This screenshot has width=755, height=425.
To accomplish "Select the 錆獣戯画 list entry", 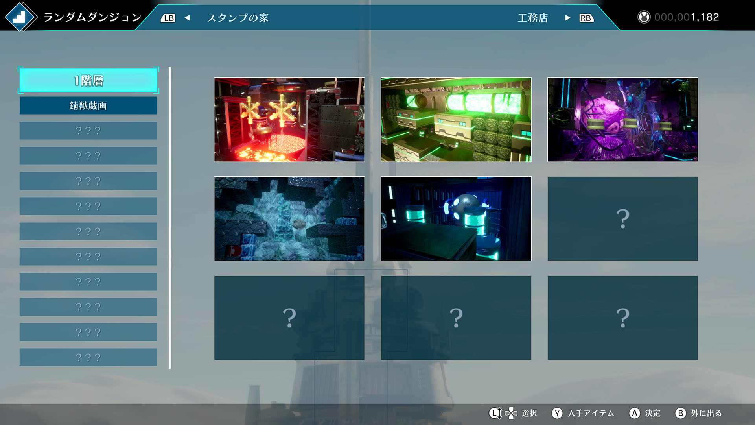I will 88,105.
